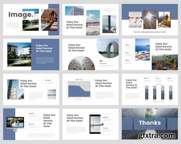The width and height of the screenshot is (181, 144).
Task: Open the pool resort photo on Image slide
Action: pyautogui.click(x=31, y=20)
